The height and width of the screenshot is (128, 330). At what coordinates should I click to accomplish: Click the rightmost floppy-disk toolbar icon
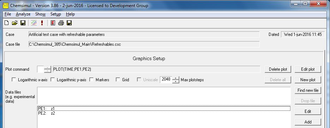coord(69,23)
